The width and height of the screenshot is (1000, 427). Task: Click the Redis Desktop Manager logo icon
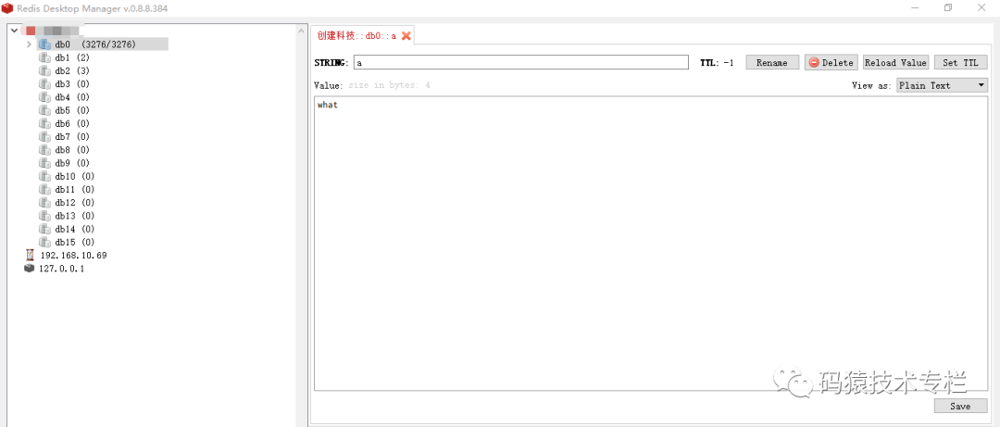point(7,7)
